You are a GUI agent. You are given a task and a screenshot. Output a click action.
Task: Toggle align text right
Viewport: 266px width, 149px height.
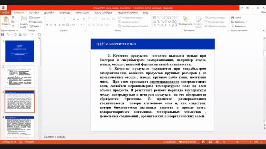(x=97, y=25)
